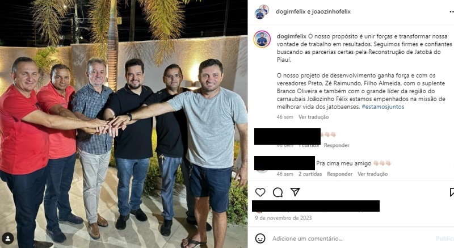
Task: Open dogimfelix profile picture beside caption
Action: 262,39
